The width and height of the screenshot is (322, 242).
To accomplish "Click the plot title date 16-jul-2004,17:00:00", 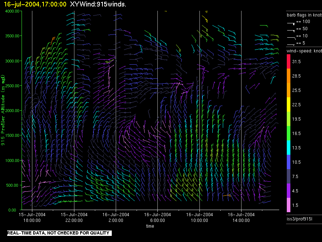I will point(35,4).
